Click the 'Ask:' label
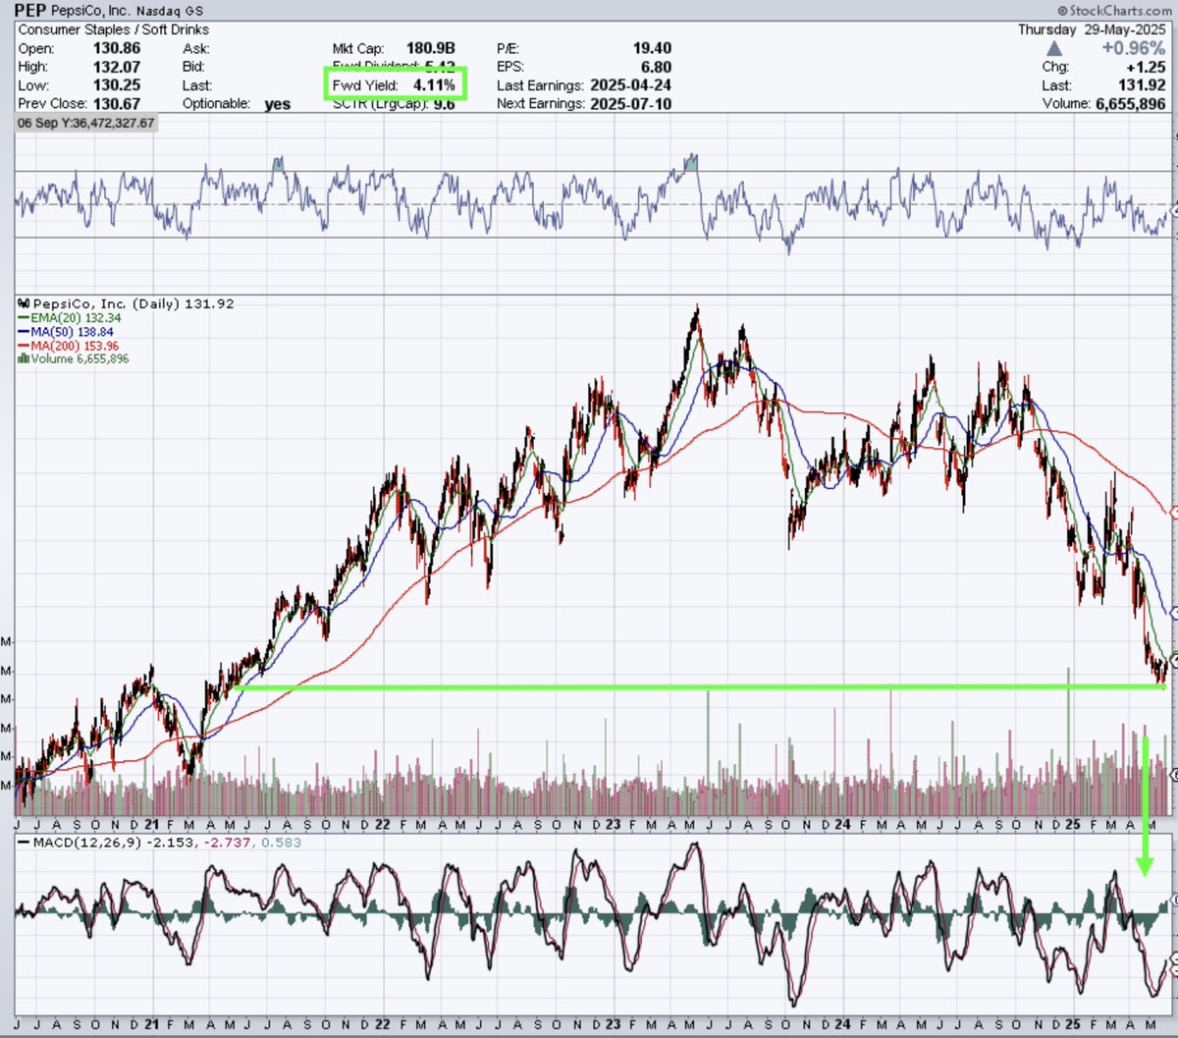 click(195, 48)
